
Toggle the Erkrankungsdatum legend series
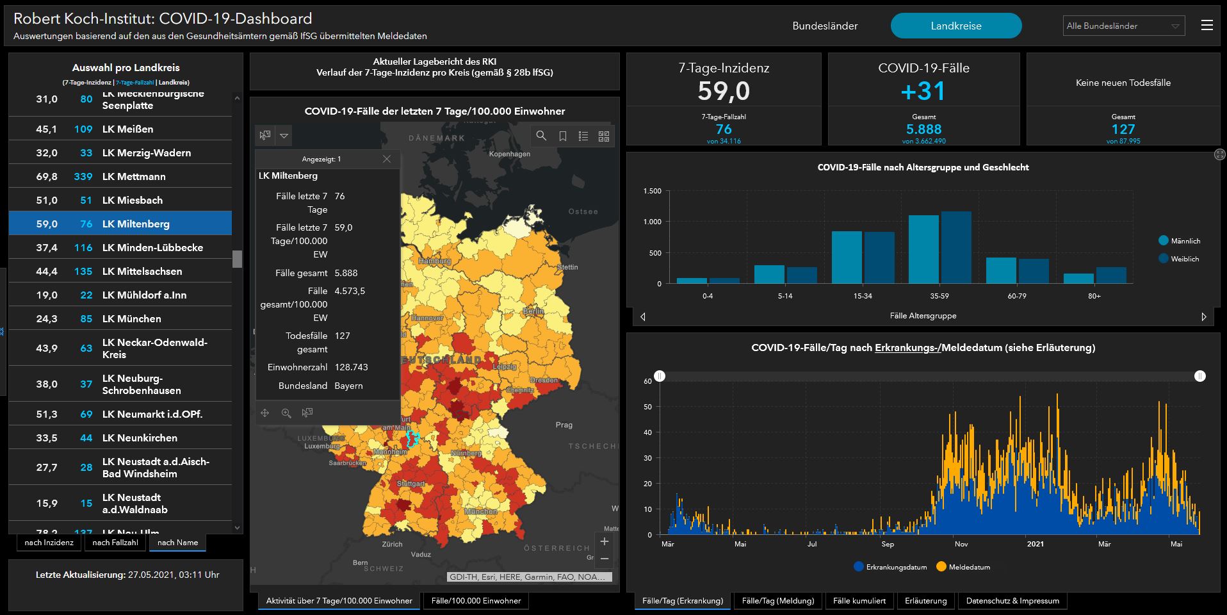point(890,567)
